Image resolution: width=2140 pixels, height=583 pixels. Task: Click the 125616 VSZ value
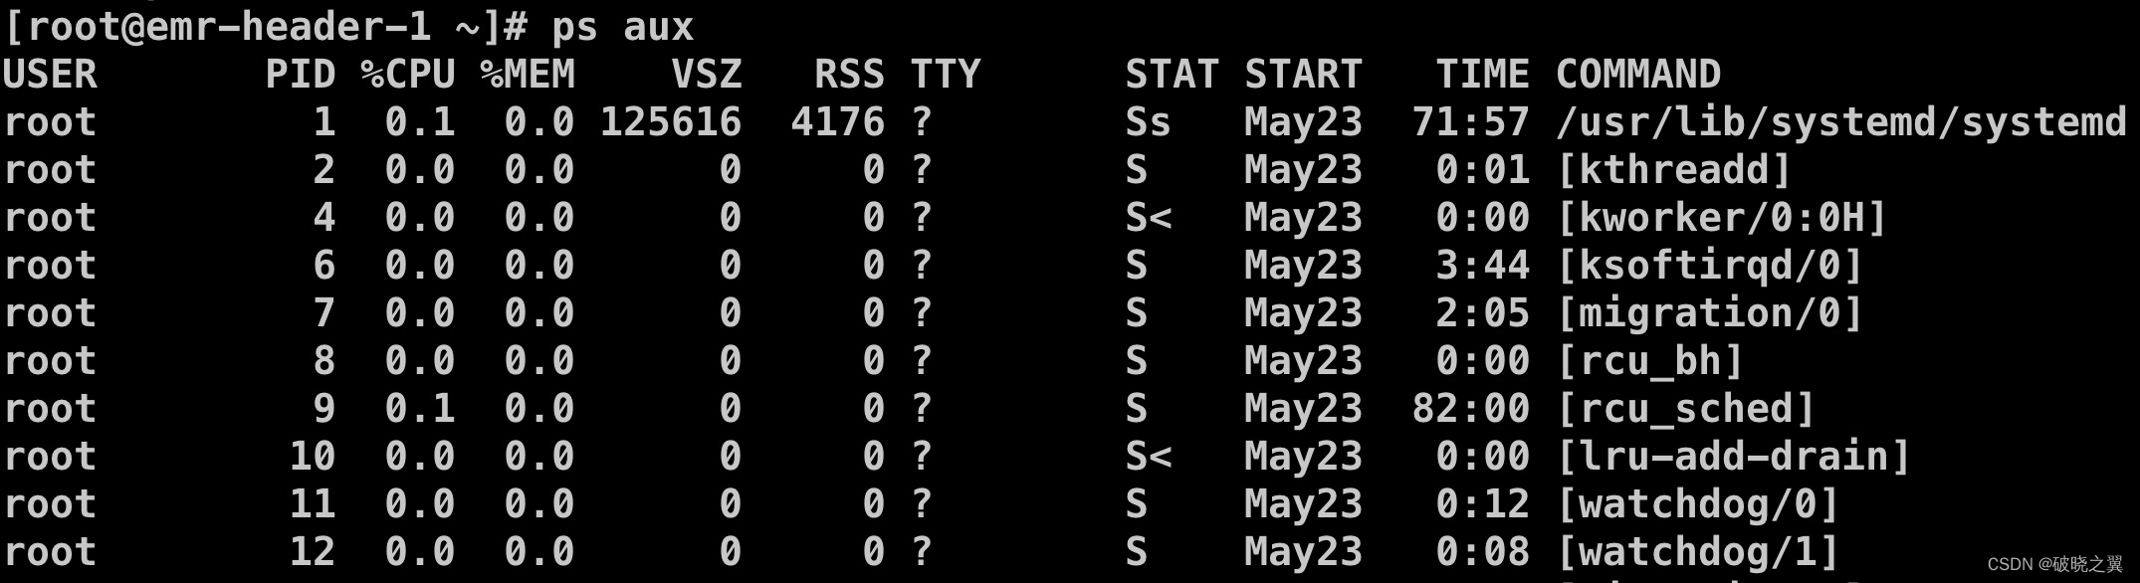click(x=670, y=122)
